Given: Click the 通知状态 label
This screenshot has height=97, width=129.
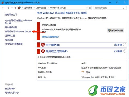Looking at the screenshot, I should pos(42,77).
